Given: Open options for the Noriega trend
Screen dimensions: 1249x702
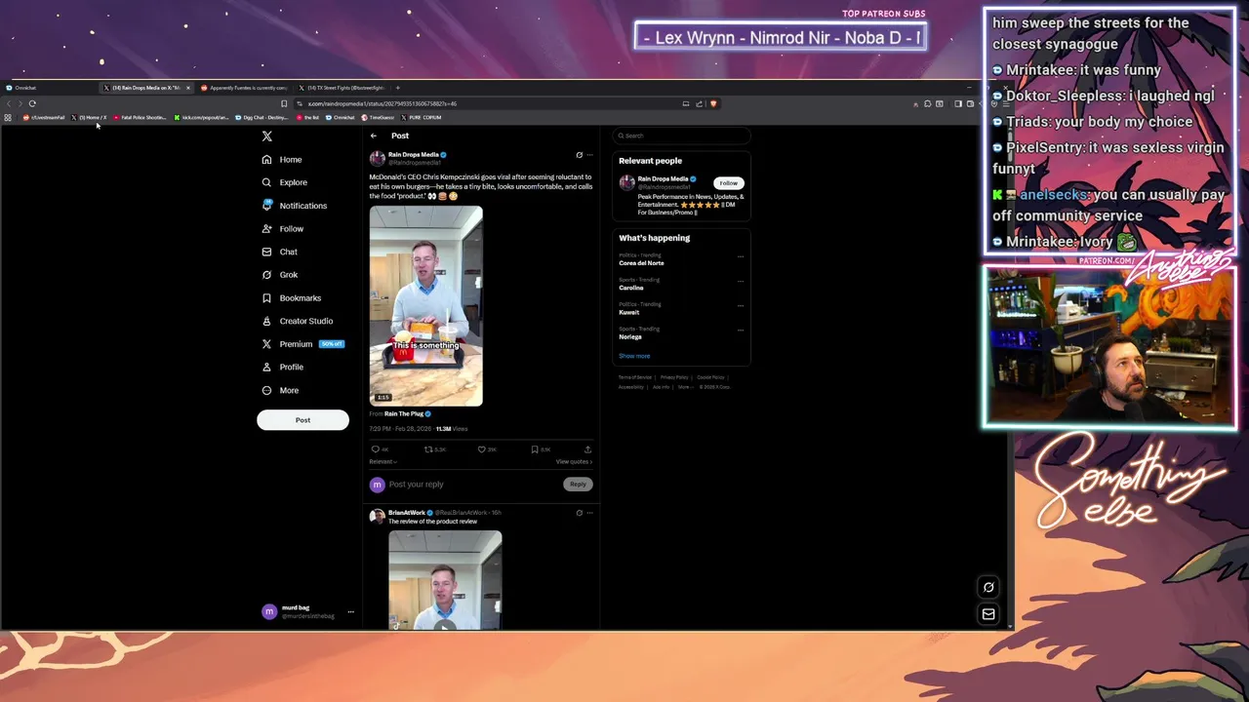Looking at the screenshot, I should pyautogui.click(x=741, y=331).
